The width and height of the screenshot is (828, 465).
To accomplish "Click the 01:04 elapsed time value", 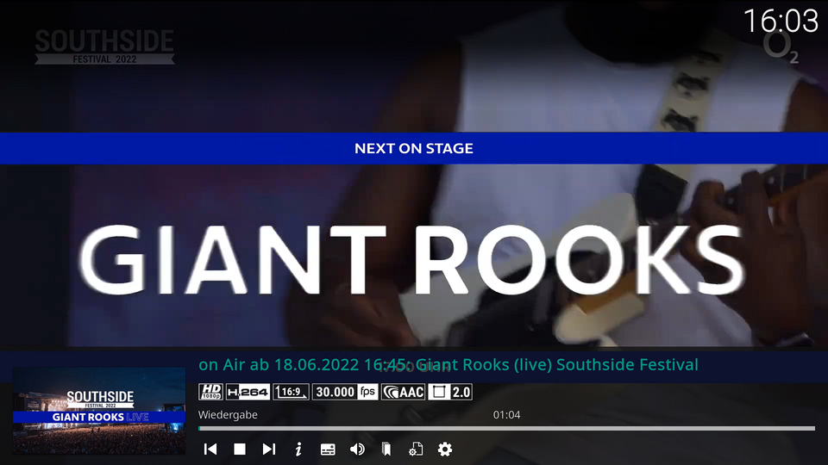I will click(x=506, y=415).
